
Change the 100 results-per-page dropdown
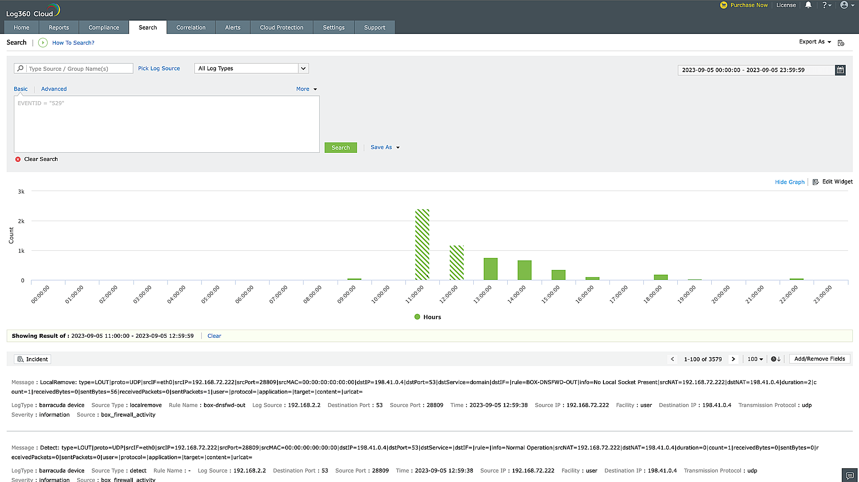(755, 359)
